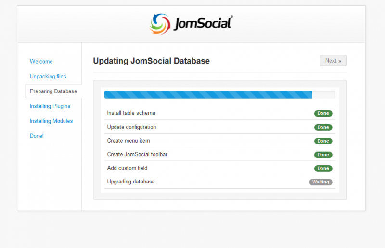Click Done badge for Add custom field
Image resolution: width=385 pixels, height=248 pixels.
click(323, 169)
